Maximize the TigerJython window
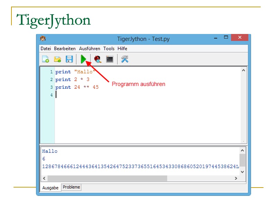The width and height of the screenshot is (277, 208). (x=226, y=37)
